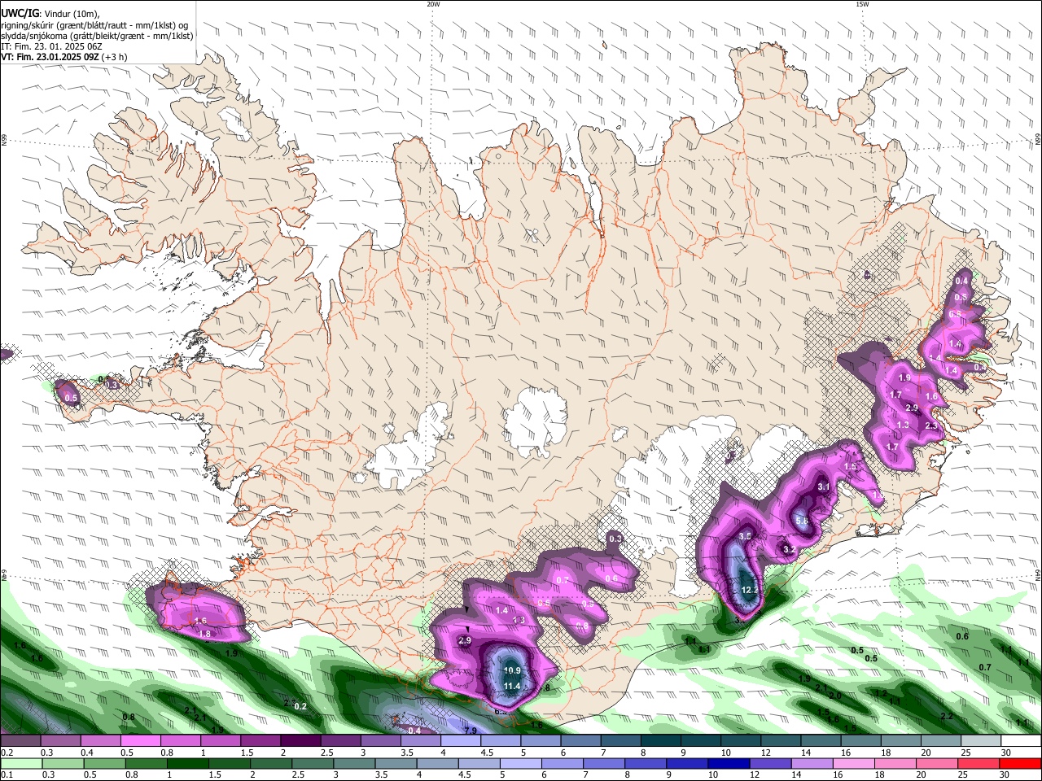This screenshot has height=781, width=1042.
Task: Click the UWC/IG Vindur (10m) title line
Action: click(50, 14)
